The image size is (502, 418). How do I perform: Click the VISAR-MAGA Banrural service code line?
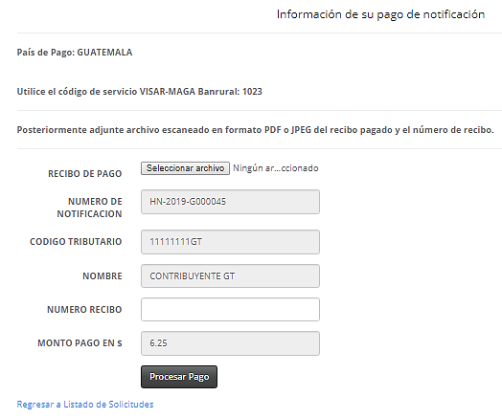pos(140,92)
